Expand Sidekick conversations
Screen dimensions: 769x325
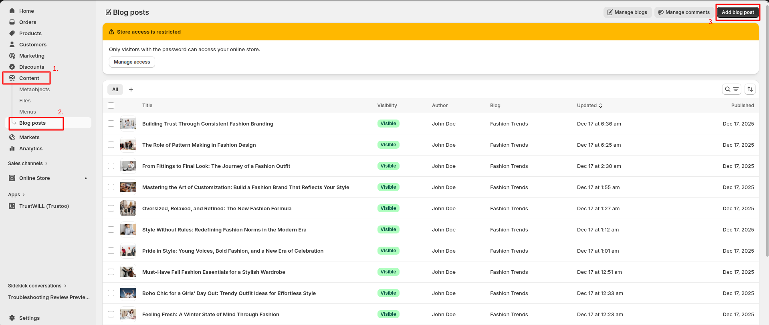(37, 286)
